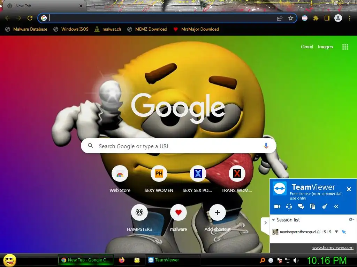Viewport: 357px width, 267px height.
Task: Reload the current page
Action: 30,18
